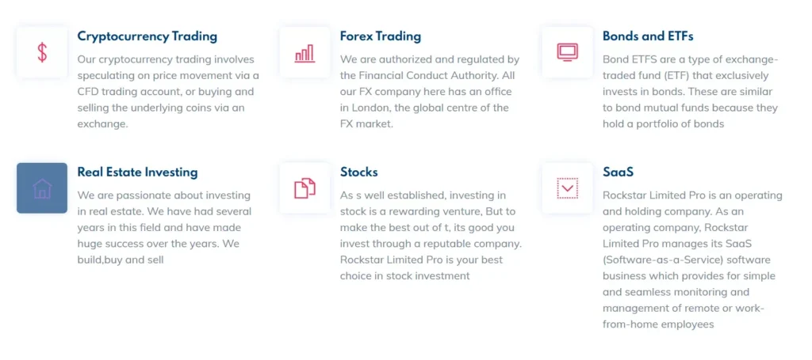
Task: Click the bar chart Forex Trading icon
Action: coord(304,52)
